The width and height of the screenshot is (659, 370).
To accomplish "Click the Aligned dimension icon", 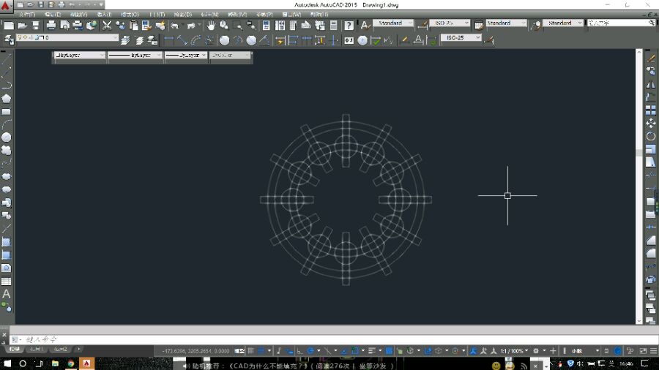I will coord(182,40).
